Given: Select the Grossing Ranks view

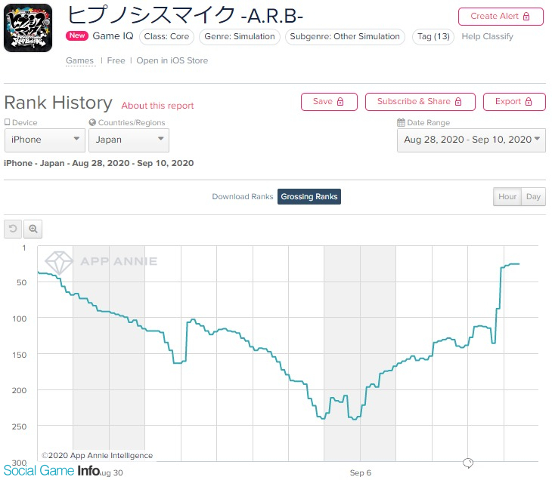Looking at the screenshot, I should point(309,197).
